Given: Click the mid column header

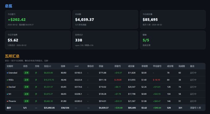Looking at the screenshot, I should [x=77, y=66].
